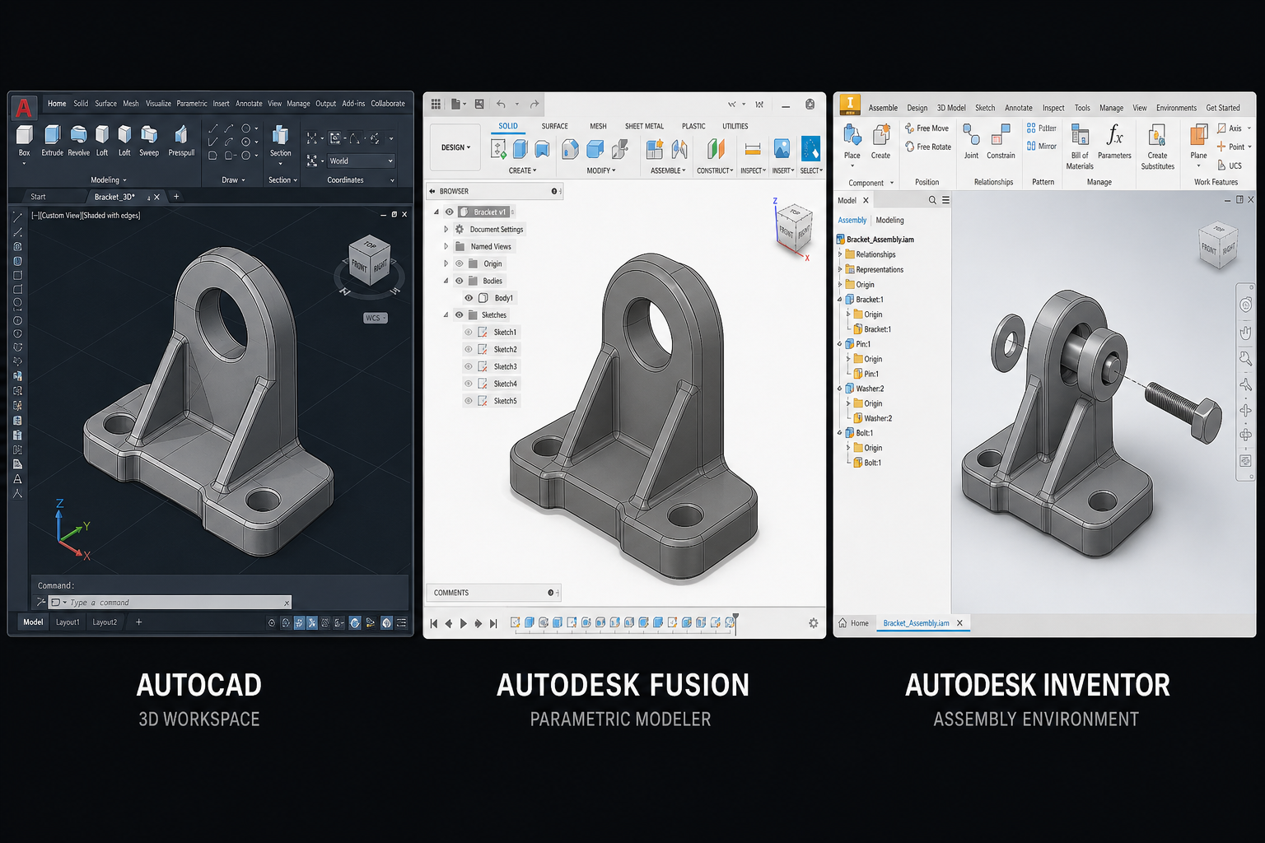Click the Fusion timeline end marker
The height and width of the screenshot is (843, 1265).
(735, 622)
